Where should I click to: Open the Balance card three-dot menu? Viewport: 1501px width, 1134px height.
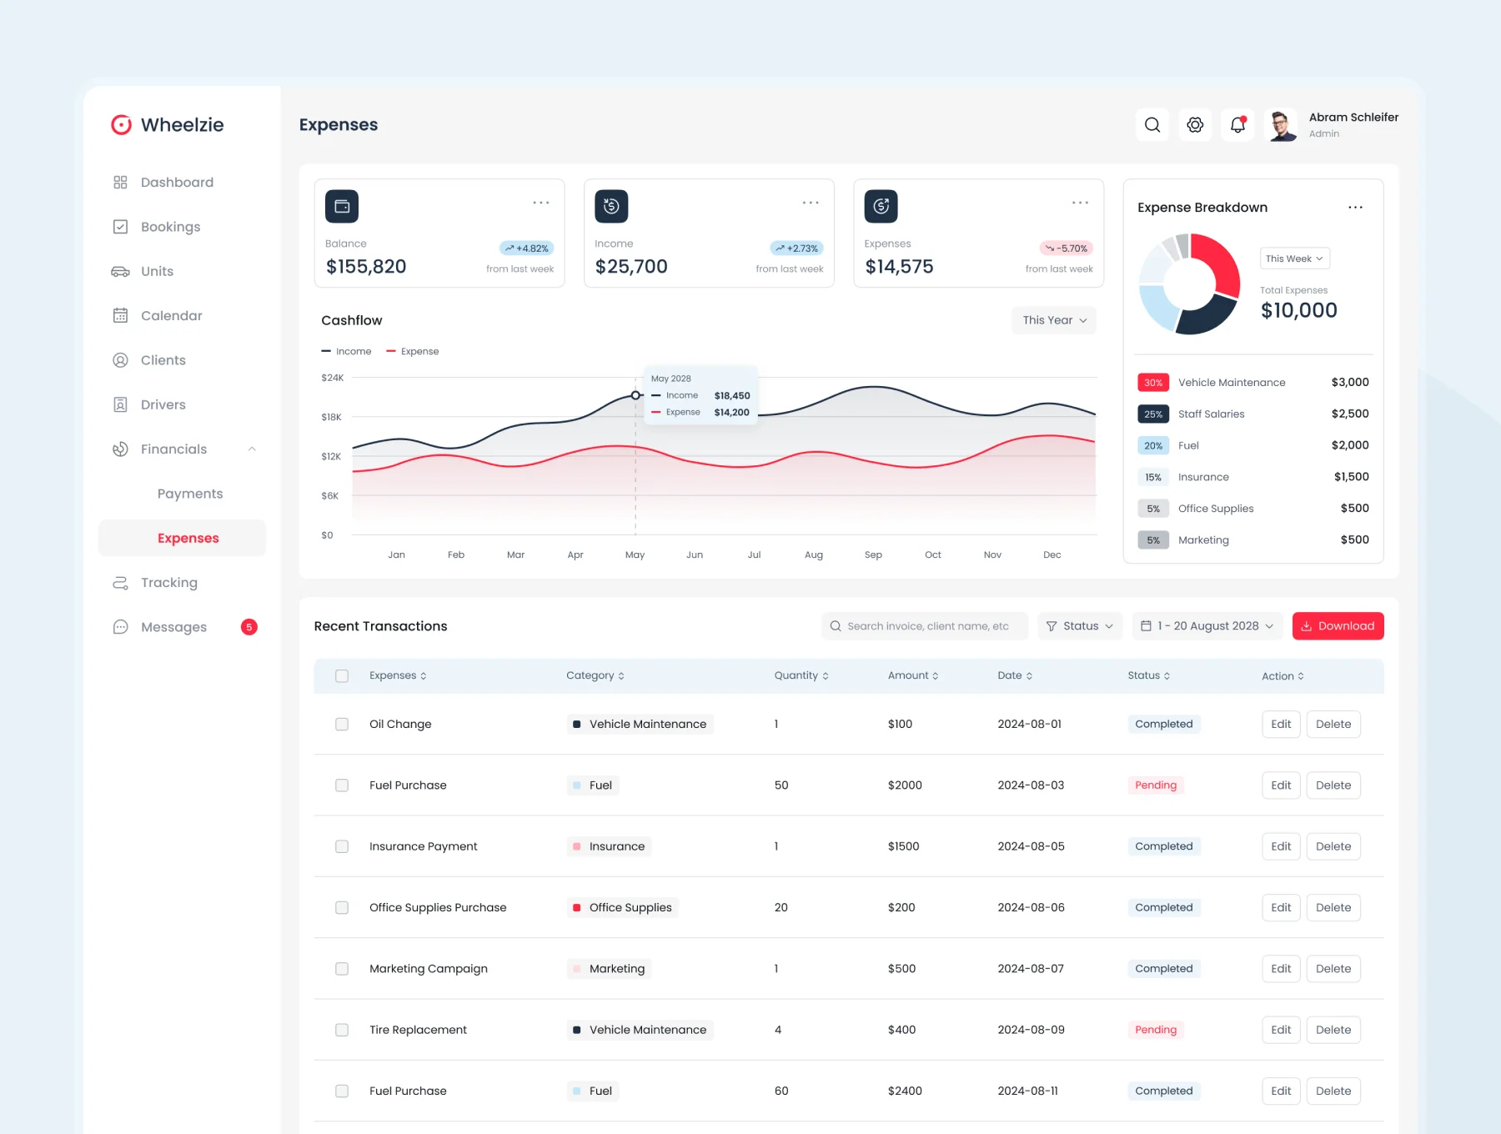(x=541, y=203)
